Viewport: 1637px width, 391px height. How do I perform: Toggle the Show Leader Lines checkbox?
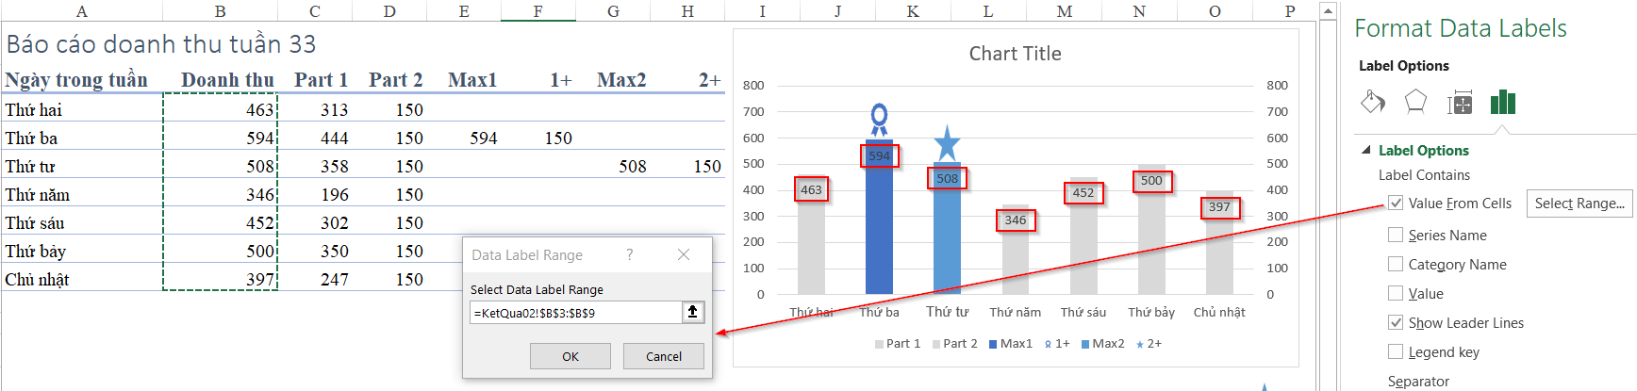click(1396, 322)
